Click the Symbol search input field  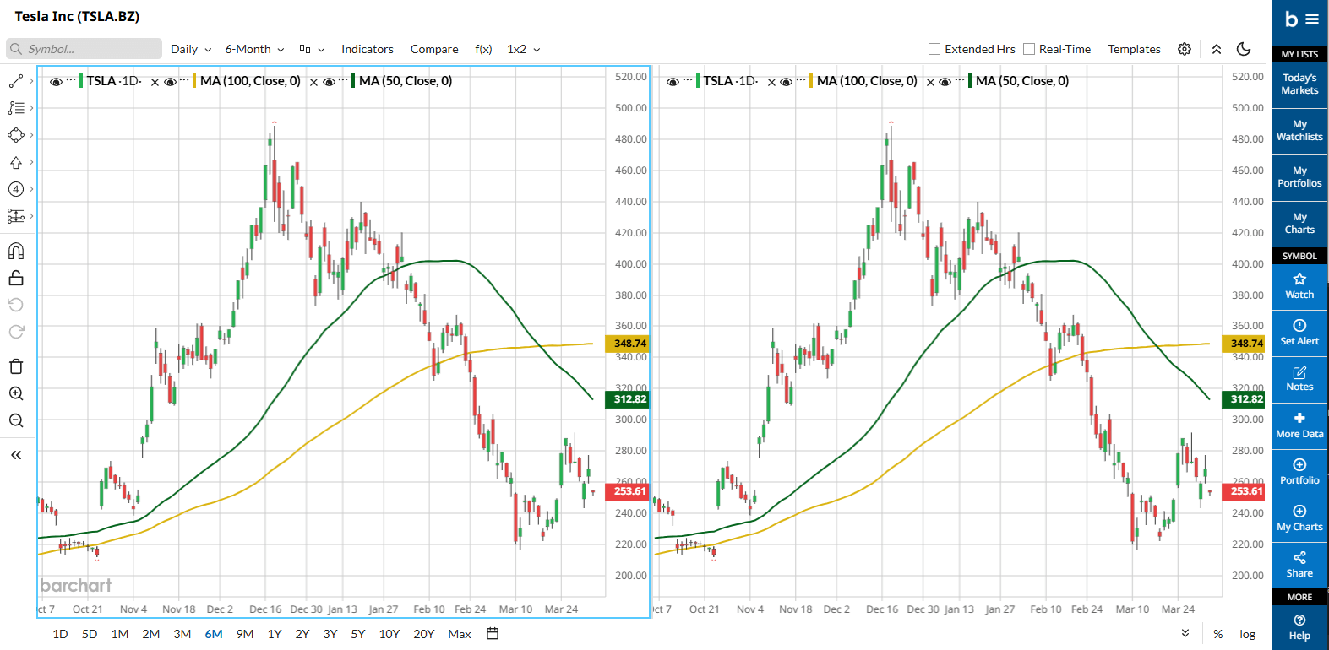point(84,49)
